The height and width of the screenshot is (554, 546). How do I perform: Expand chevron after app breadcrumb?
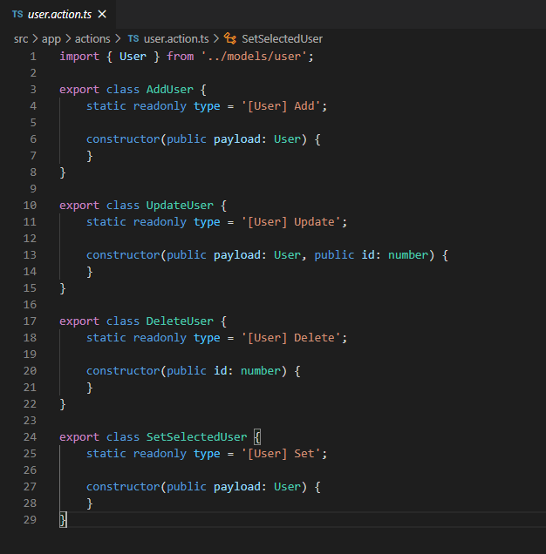68,38
